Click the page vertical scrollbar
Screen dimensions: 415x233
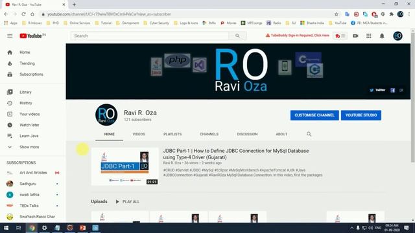(412, 98)
